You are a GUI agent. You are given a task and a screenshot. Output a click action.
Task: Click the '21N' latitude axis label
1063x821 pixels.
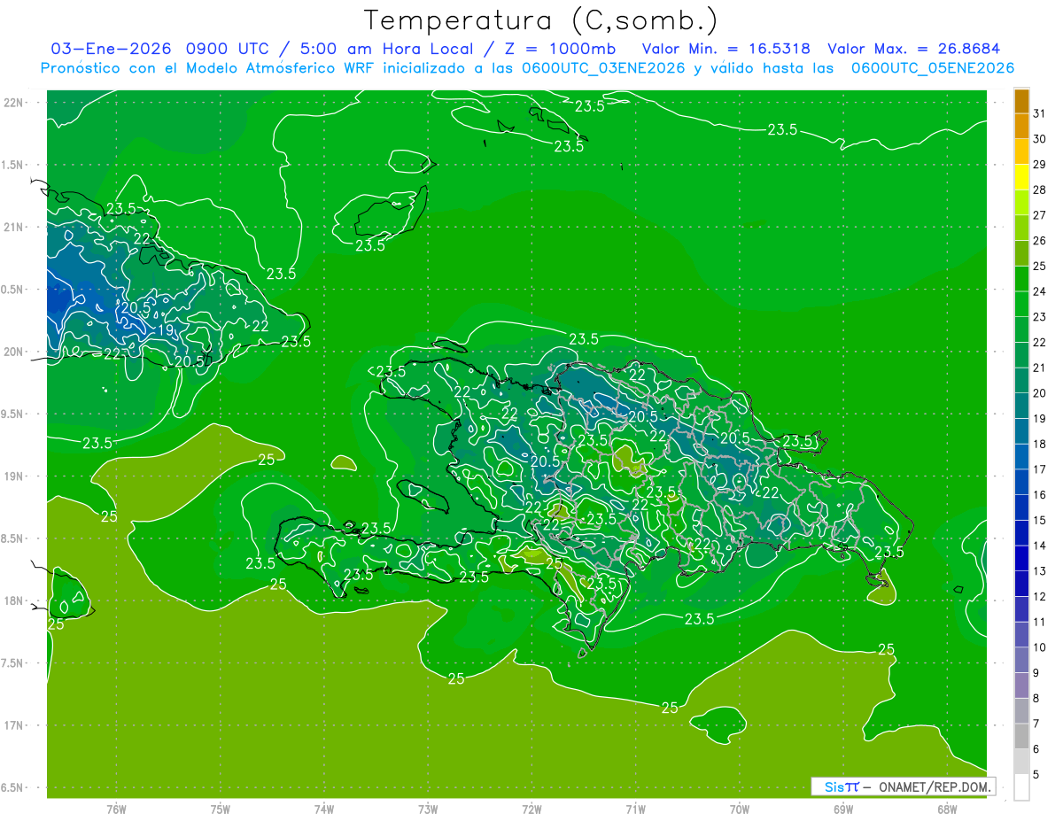pos(12,227)
